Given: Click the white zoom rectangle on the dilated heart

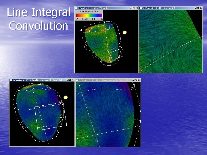Looking at the screenshot, I should click(x=51, y=116).
